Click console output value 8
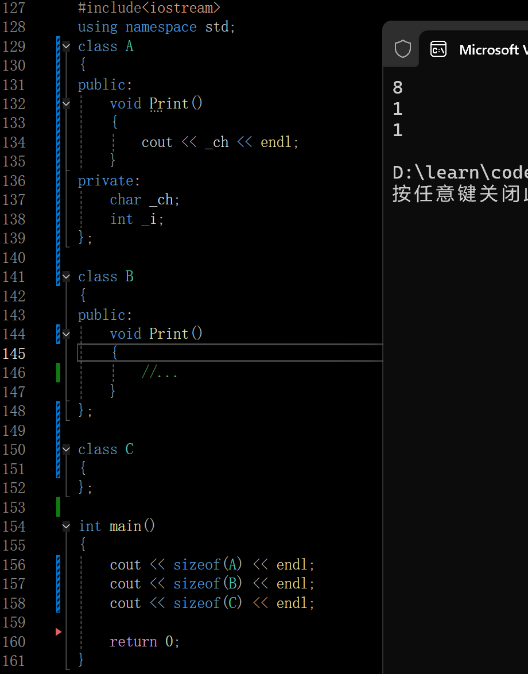 [x=397, y=88]
